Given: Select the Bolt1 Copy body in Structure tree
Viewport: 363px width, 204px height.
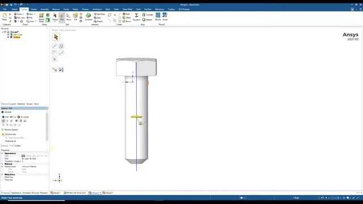Looking at the screenshot, I should (x=18, y=35).
